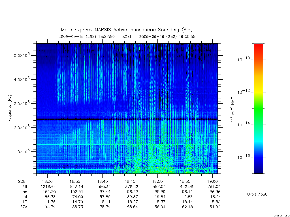Click the 'Lat' row label
Image resolution: width=290 pixels, height=217 pixels.
[24, 197]
